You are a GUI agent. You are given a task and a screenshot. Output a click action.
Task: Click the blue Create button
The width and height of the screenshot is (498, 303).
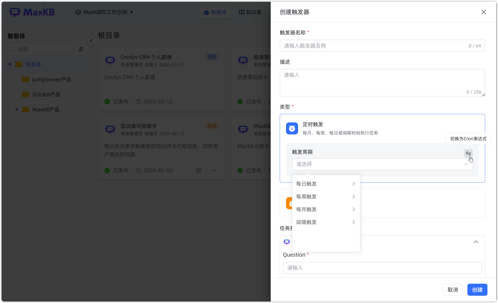point(477,290)
